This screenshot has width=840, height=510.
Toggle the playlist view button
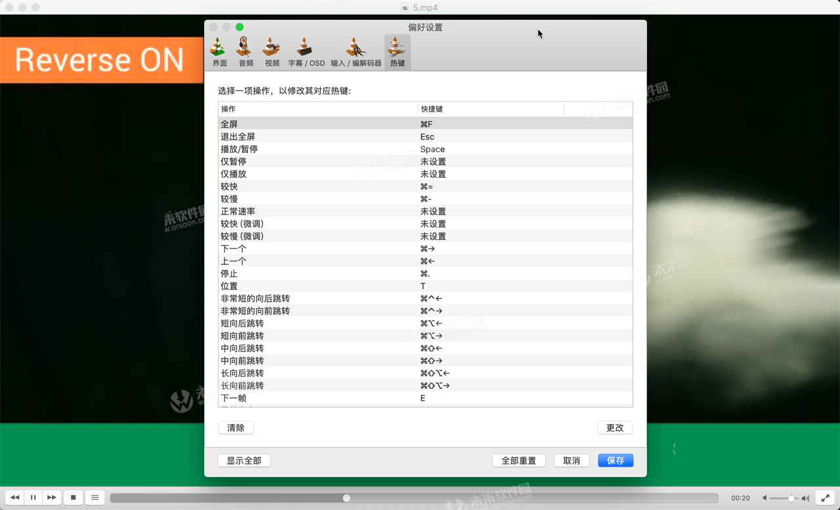95,498
